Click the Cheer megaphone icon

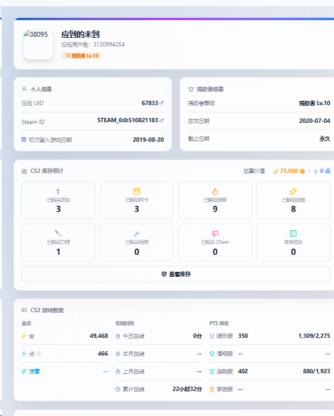coord(215,233)
